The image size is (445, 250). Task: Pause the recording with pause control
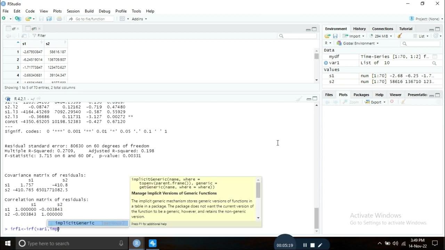(305, 245)
